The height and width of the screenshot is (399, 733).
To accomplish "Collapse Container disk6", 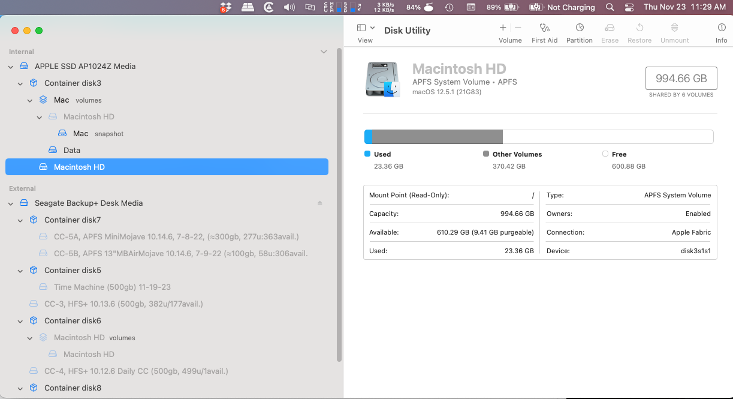I will click(x=20, y=321).
